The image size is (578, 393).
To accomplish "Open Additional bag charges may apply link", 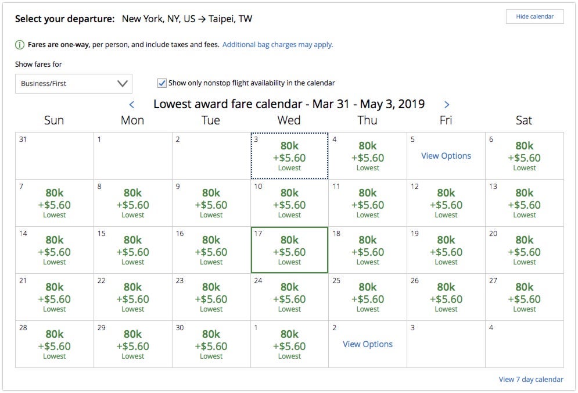I will 278,45.
